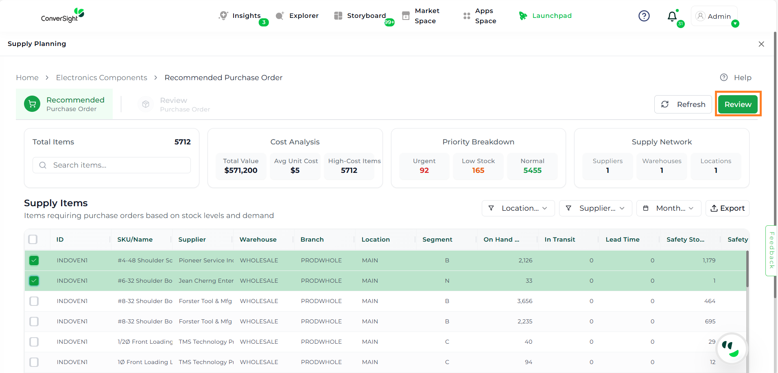
Task: Expand the Supplier filter dropdown
Action: pyautogui.click(x=595, y=208)
